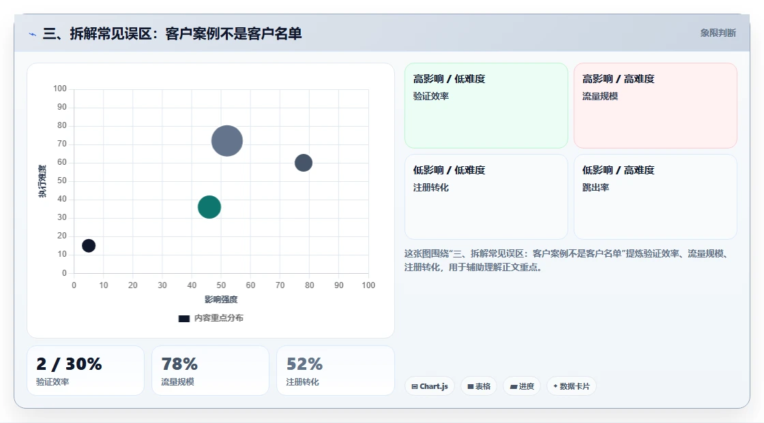Click the description paragraph starting 这张图围绕

coord(567,260)
